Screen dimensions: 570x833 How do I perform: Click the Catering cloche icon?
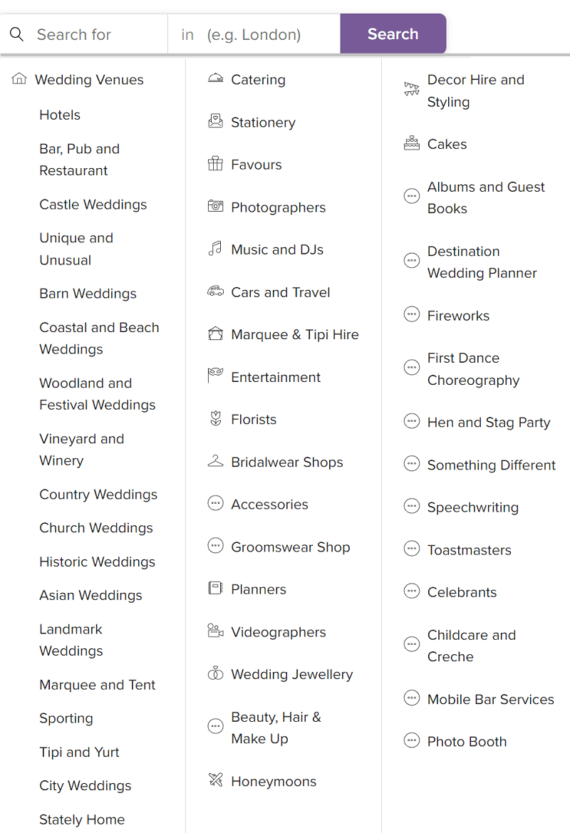tap(215, 79)
